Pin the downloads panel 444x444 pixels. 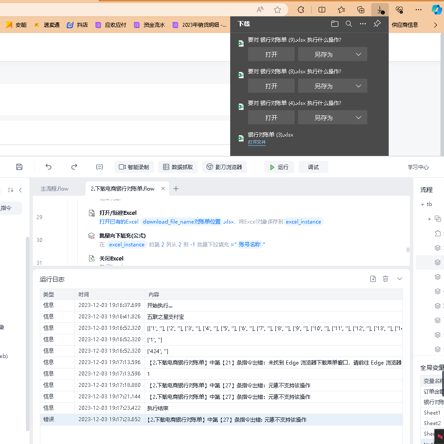(377, 24)
